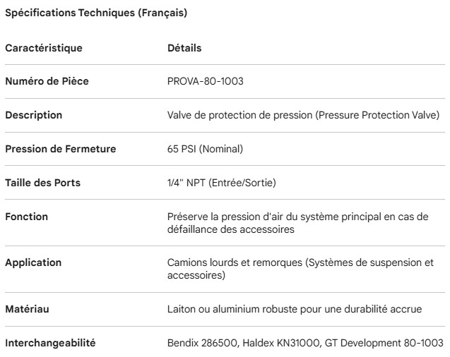Click the '1/4" NPT (Entrée/Sortie)' value
450x357 pixels.
(x=221, y=183)
